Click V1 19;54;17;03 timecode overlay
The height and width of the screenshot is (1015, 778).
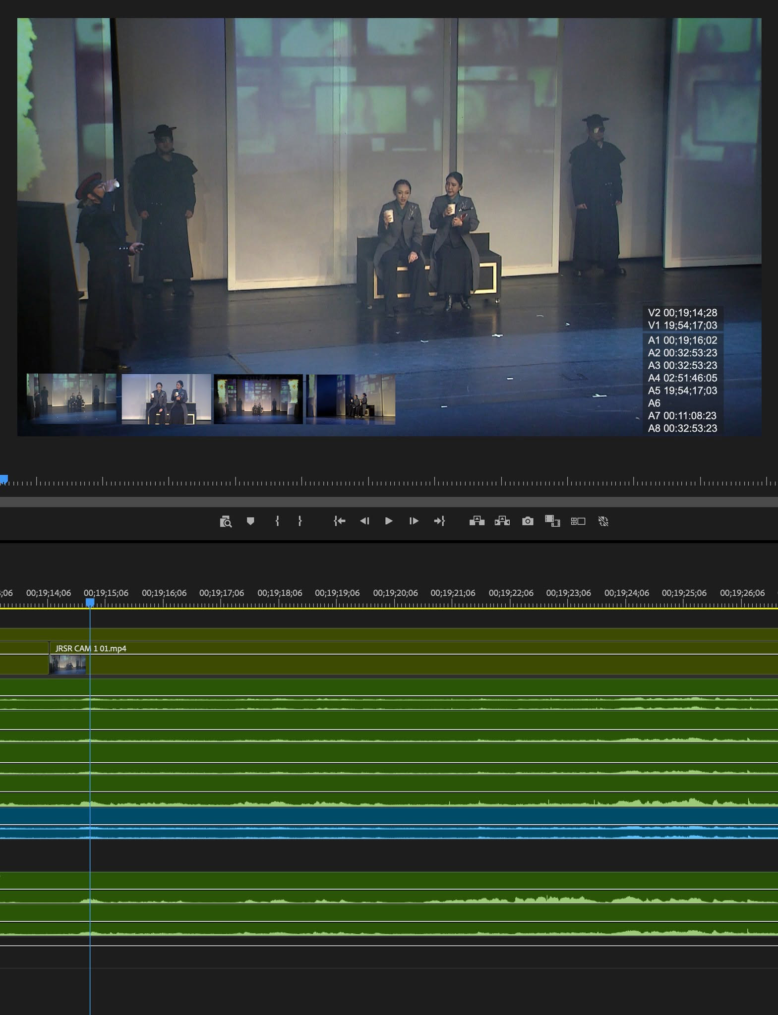click(682, 325)
